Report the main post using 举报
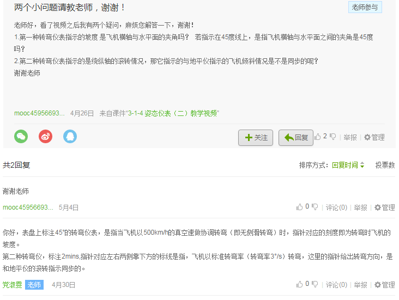 pos(350,137)
